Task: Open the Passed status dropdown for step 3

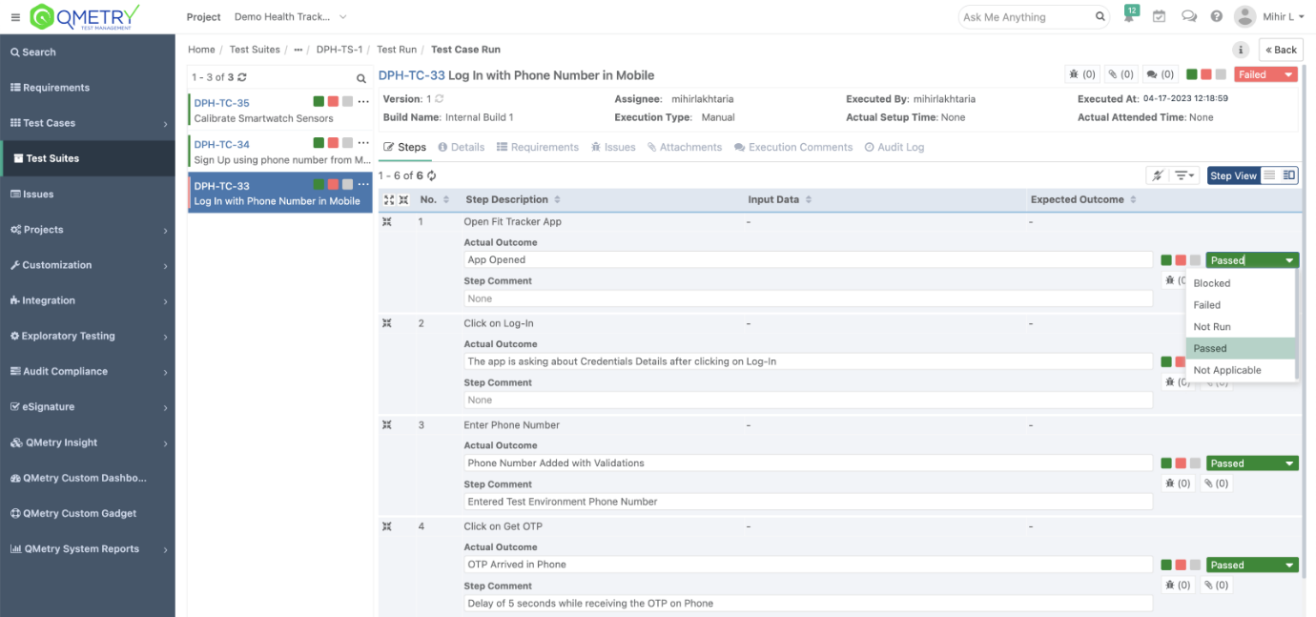Action: [1252, 463]
